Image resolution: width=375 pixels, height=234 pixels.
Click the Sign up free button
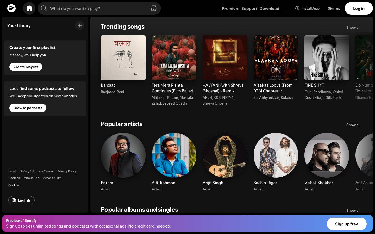(347, 224)
